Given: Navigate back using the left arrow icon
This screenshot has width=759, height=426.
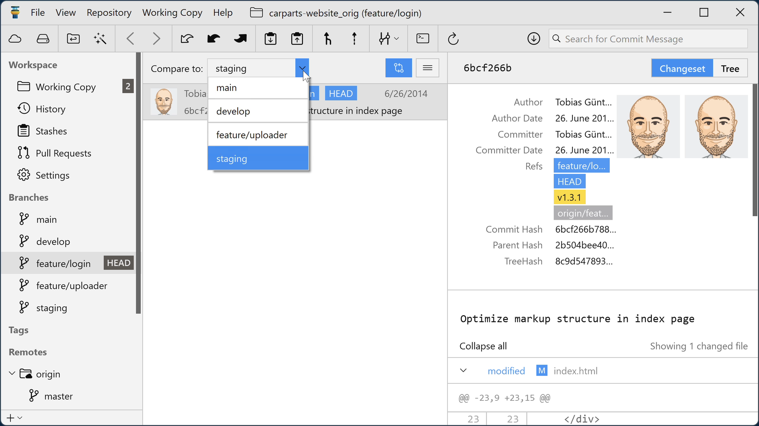Looking at the screenshot, I should pos(130,39).
